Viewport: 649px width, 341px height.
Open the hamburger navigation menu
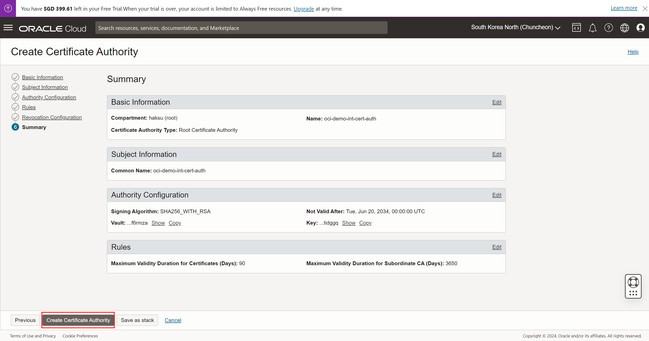pyautogui.click(x=8, y=28)
